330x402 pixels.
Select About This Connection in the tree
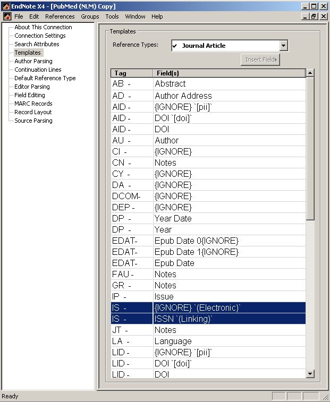coord(43,27)
